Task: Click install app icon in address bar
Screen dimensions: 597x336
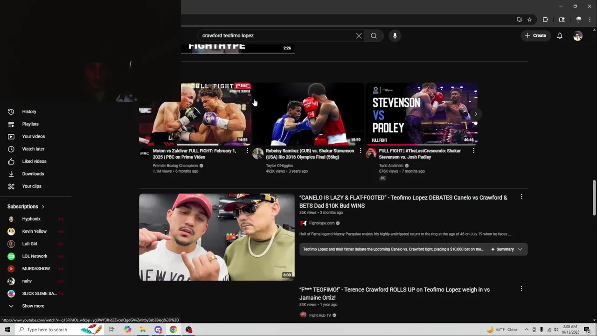Action: [x=520, y=20]
